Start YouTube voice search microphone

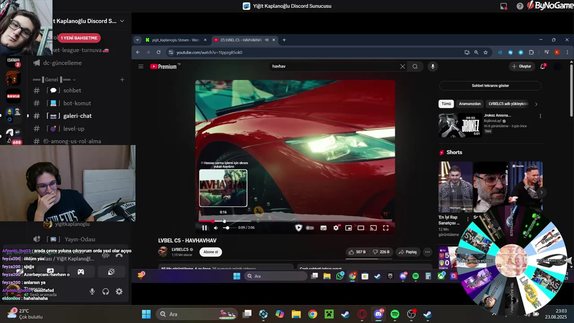[x=433, y=66]
